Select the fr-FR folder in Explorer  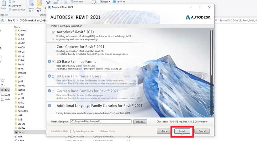[x=21, y=69]
